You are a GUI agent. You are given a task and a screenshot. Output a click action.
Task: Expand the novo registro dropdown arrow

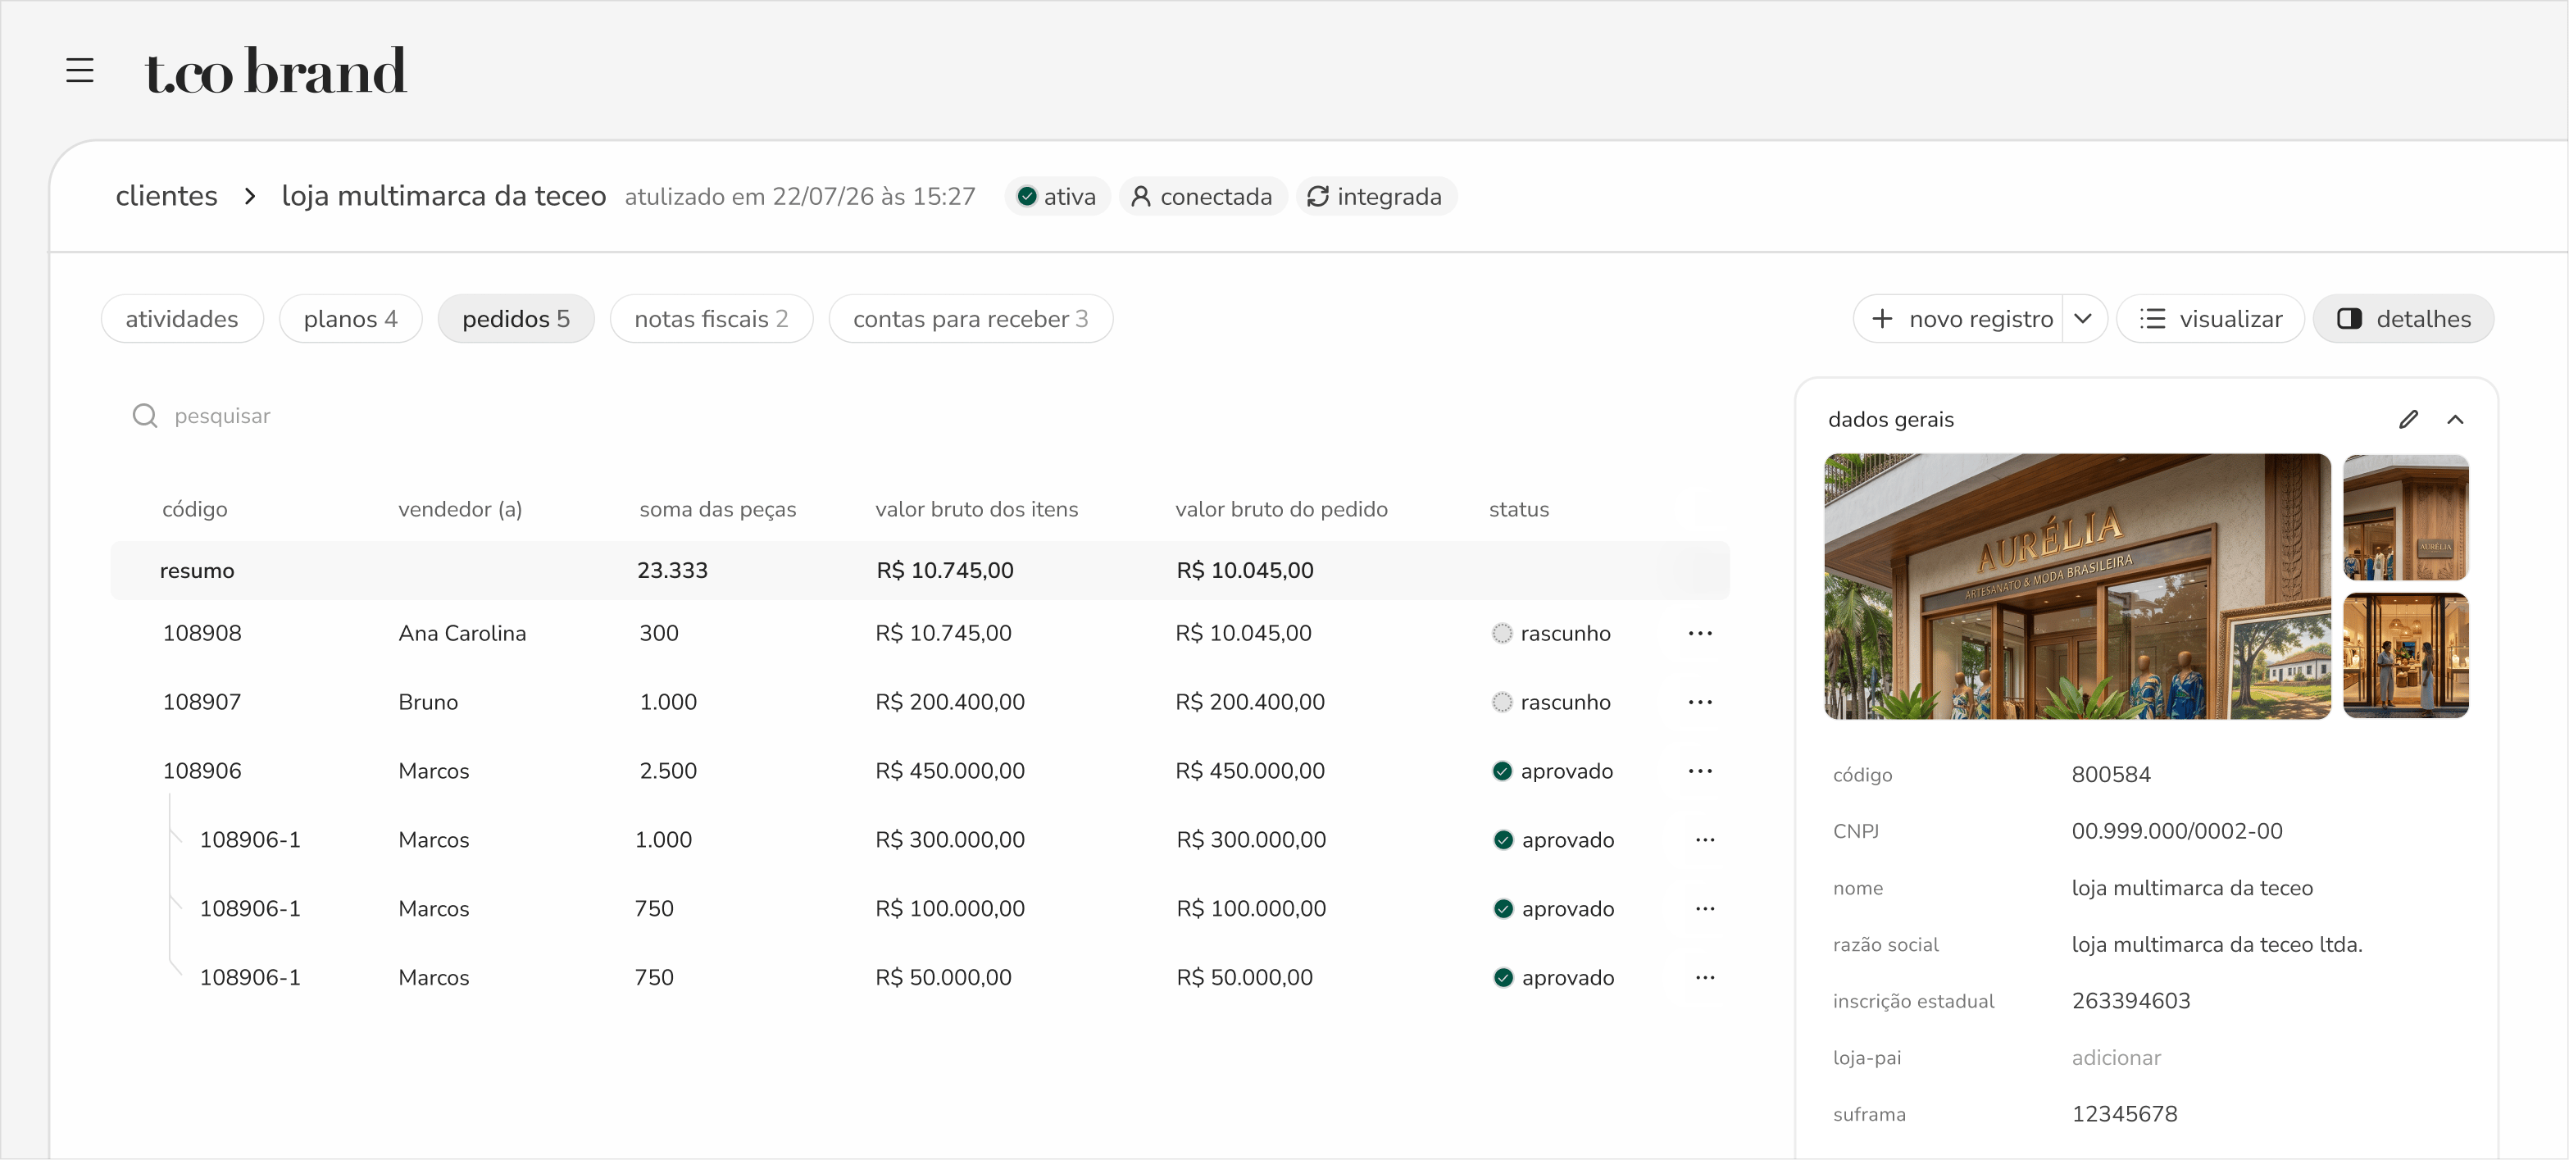coord(2084,319)
